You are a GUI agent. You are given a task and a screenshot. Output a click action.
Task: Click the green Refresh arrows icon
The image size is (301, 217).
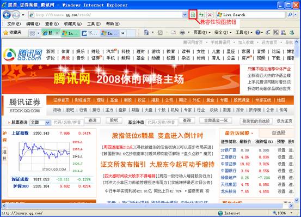[x=201, y=15]
